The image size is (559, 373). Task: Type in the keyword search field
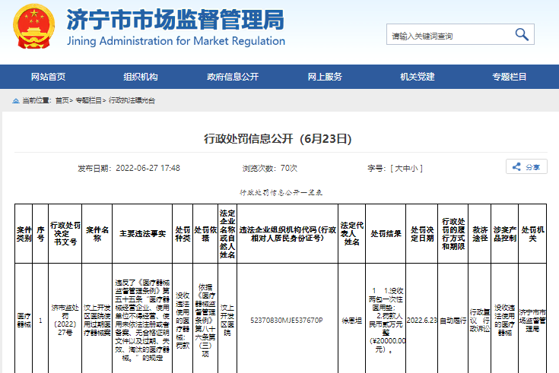446,35
